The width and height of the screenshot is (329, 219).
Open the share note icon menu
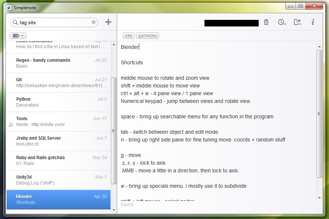(x=297, y=22)
